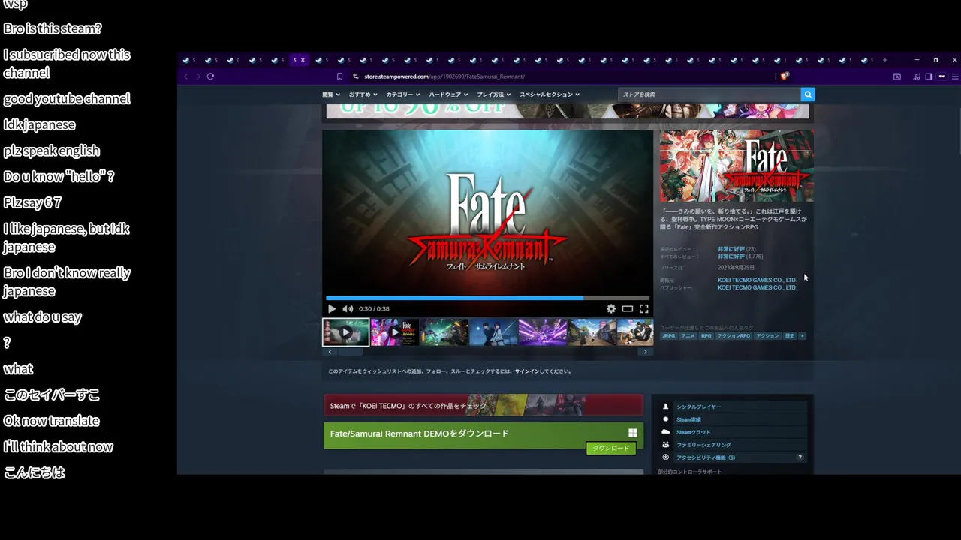This screenshot has width=961, height=540.
Task: Select the purple battle screenshot thumbnail
Action: click(x=543, y=331)
